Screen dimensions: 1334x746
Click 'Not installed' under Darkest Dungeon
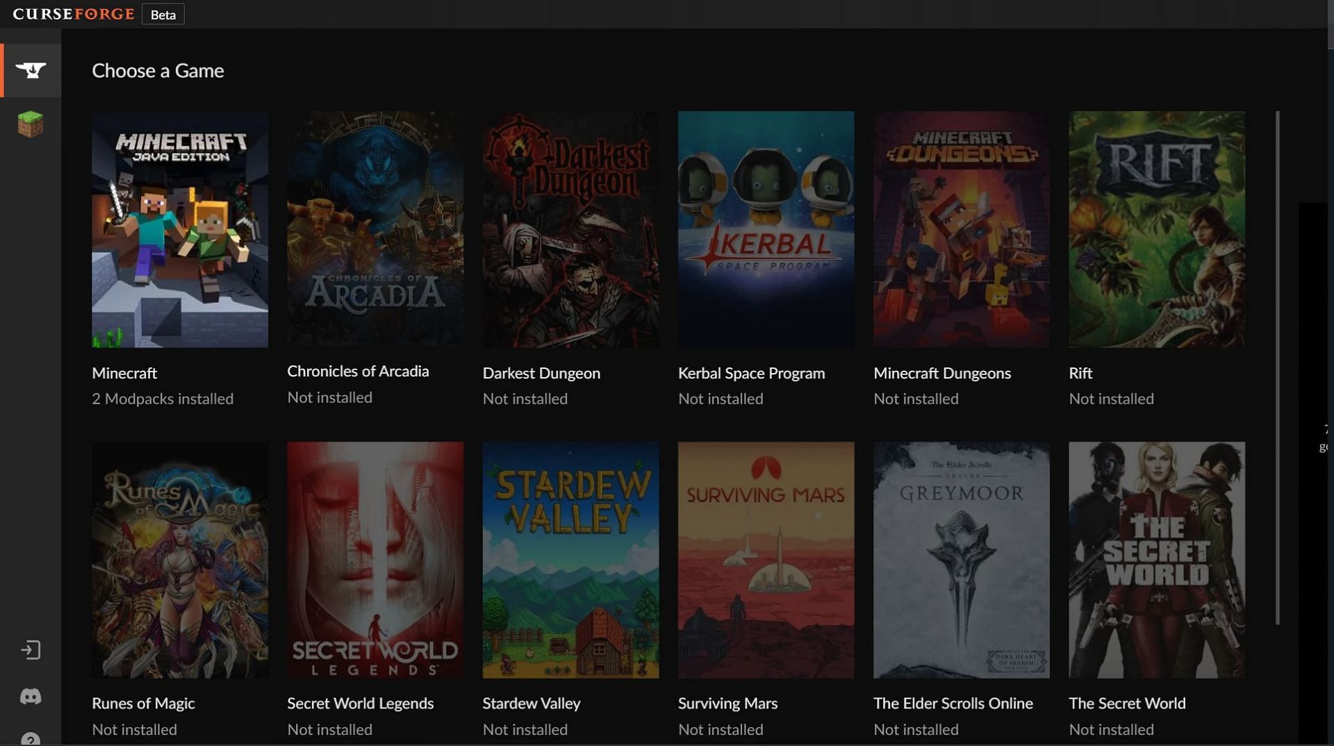click(x=525, y=399)
